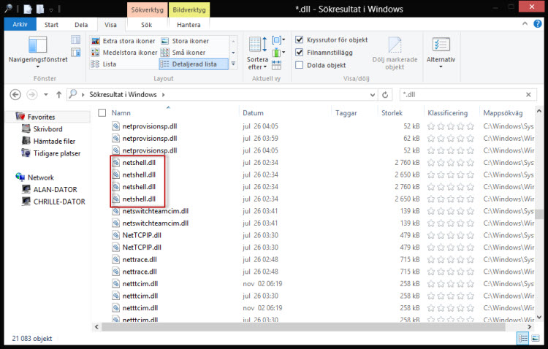Screen dimensions: 548x349
Task: Sort by the Namn column header
Action: point(121,113)
